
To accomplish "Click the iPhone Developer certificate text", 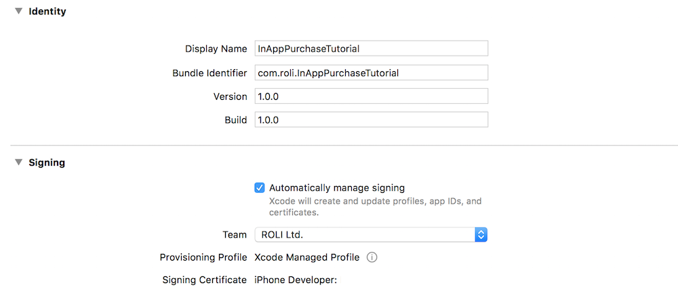I will 295,280.
